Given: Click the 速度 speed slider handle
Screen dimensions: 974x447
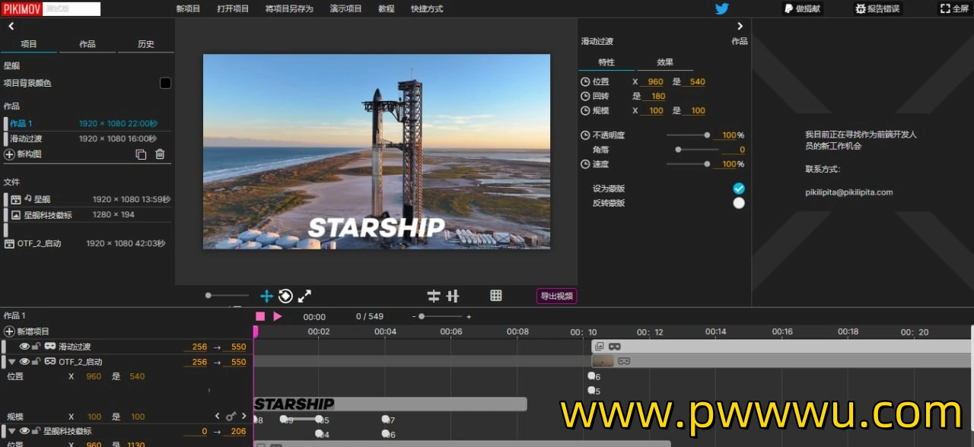Looking at the screenshot, I should 707,164.
